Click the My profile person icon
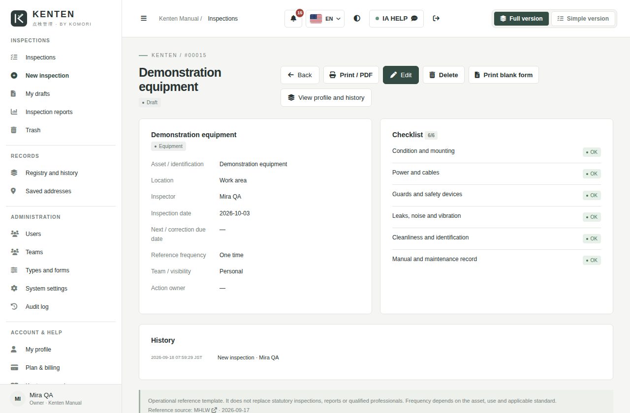 pyautogui.click(x=14, y=350)
